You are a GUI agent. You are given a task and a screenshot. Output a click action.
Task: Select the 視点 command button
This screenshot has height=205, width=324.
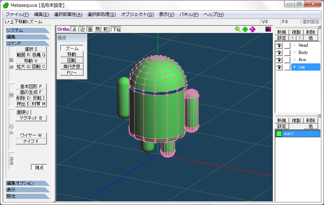coord(39,167)
